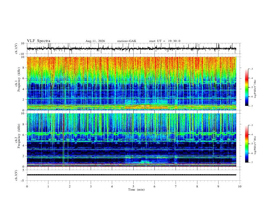Click the ch.1 spectrogram red high-frequency region

(132, 65)
